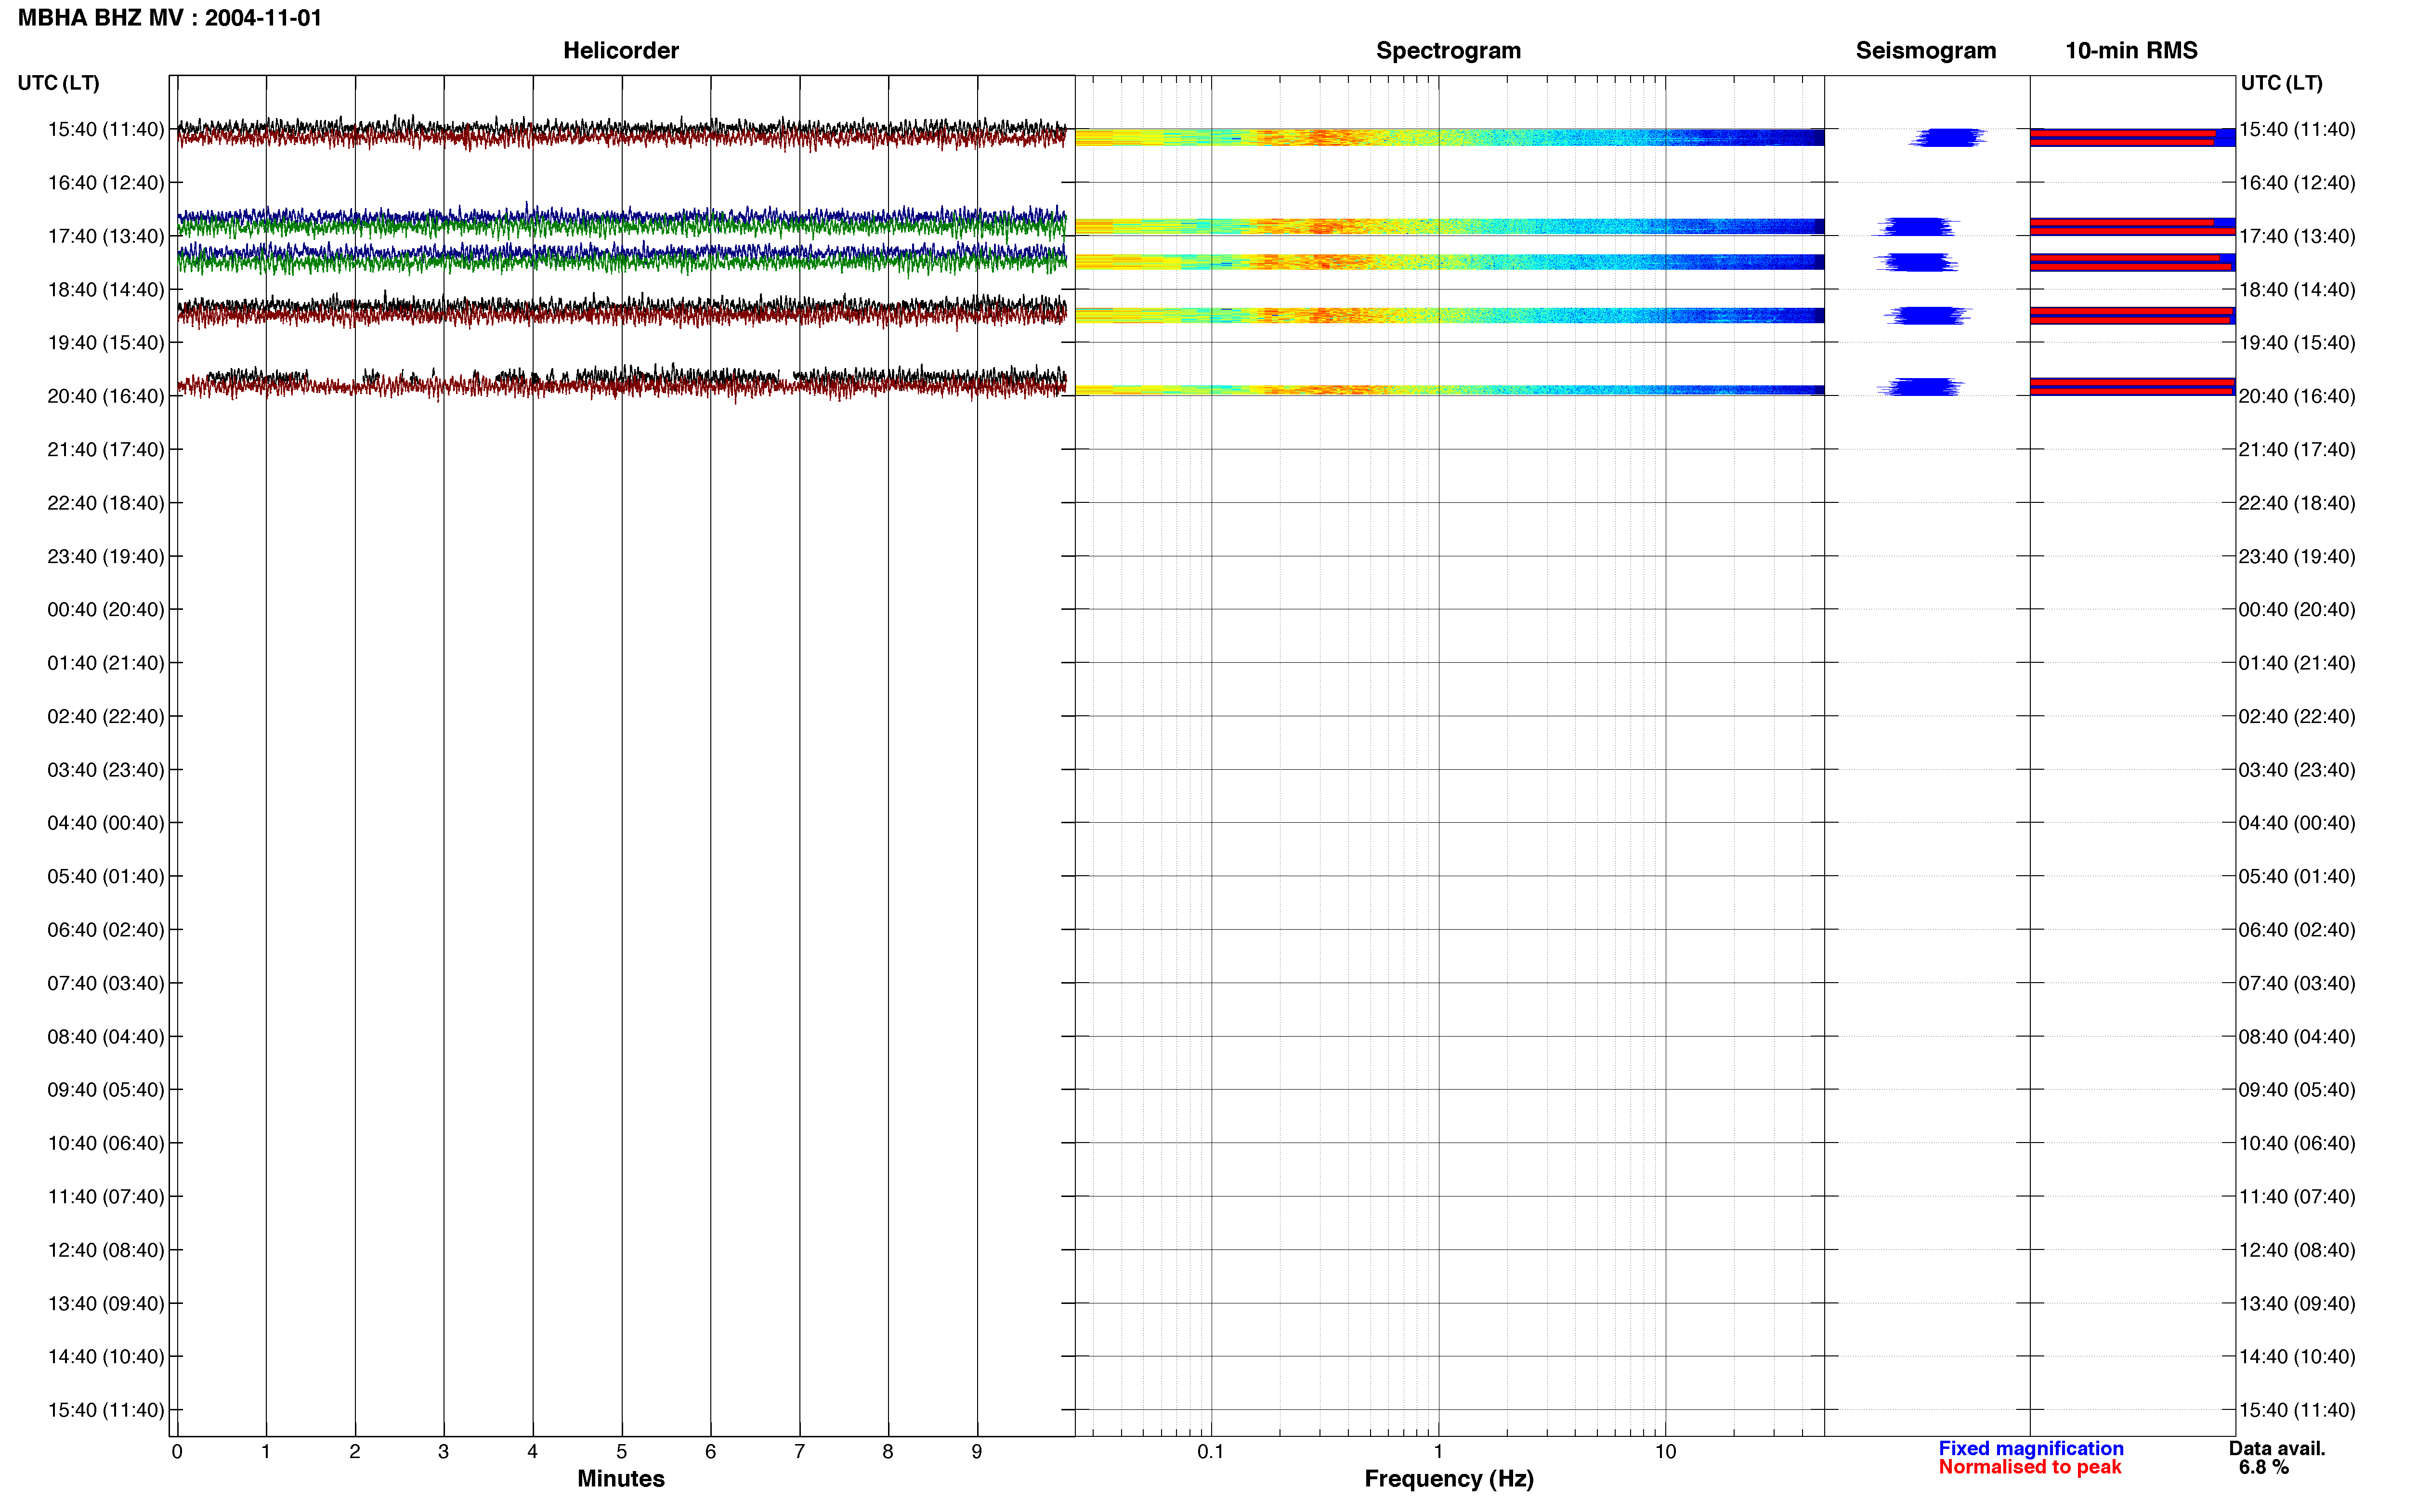Click the 'Minutes' x-axis label
The height and width of the screenshot is (1512, 2417).
click(621, 1479)
